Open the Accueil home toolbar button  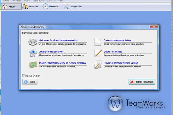click(x=11, y=7)
